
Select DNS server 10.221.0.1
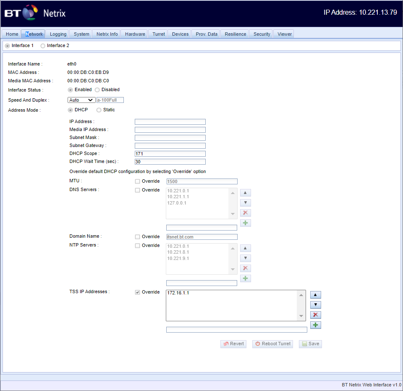tap(178, 191)
